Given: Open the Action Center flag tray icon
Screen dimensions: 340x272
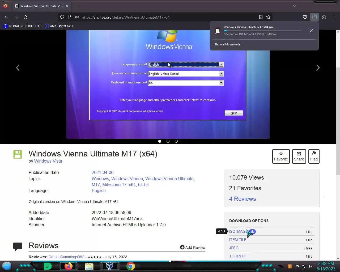Looking at the screenshot, I should coord(297,266).
